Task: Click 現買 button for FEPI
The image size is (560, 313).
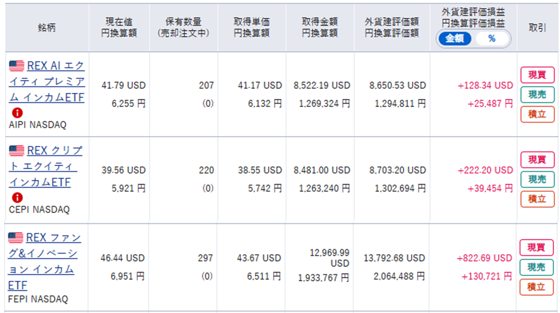Action: [536, 247]
